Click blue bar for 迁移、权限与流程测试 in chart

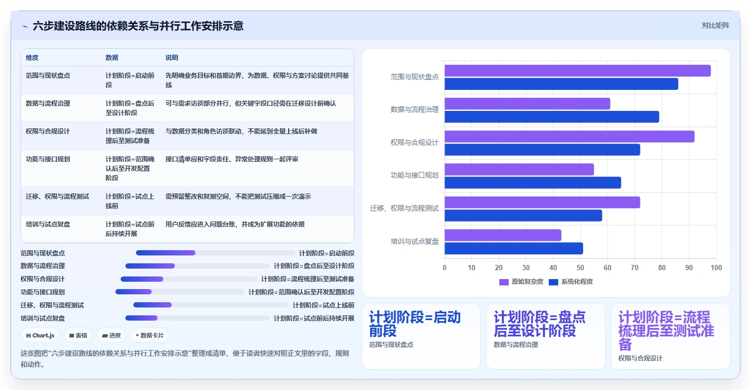click(523, 215)
